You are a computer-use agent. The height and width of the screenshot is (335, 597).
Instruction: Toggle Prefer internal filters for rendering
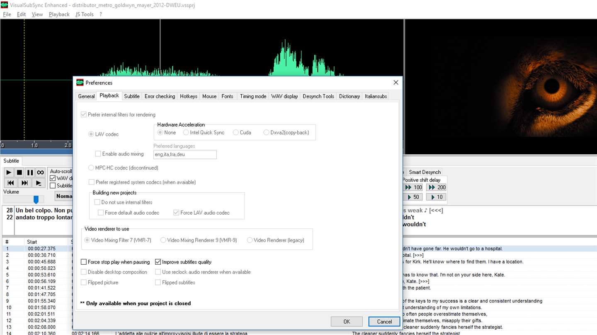click(x=84, y=115)
